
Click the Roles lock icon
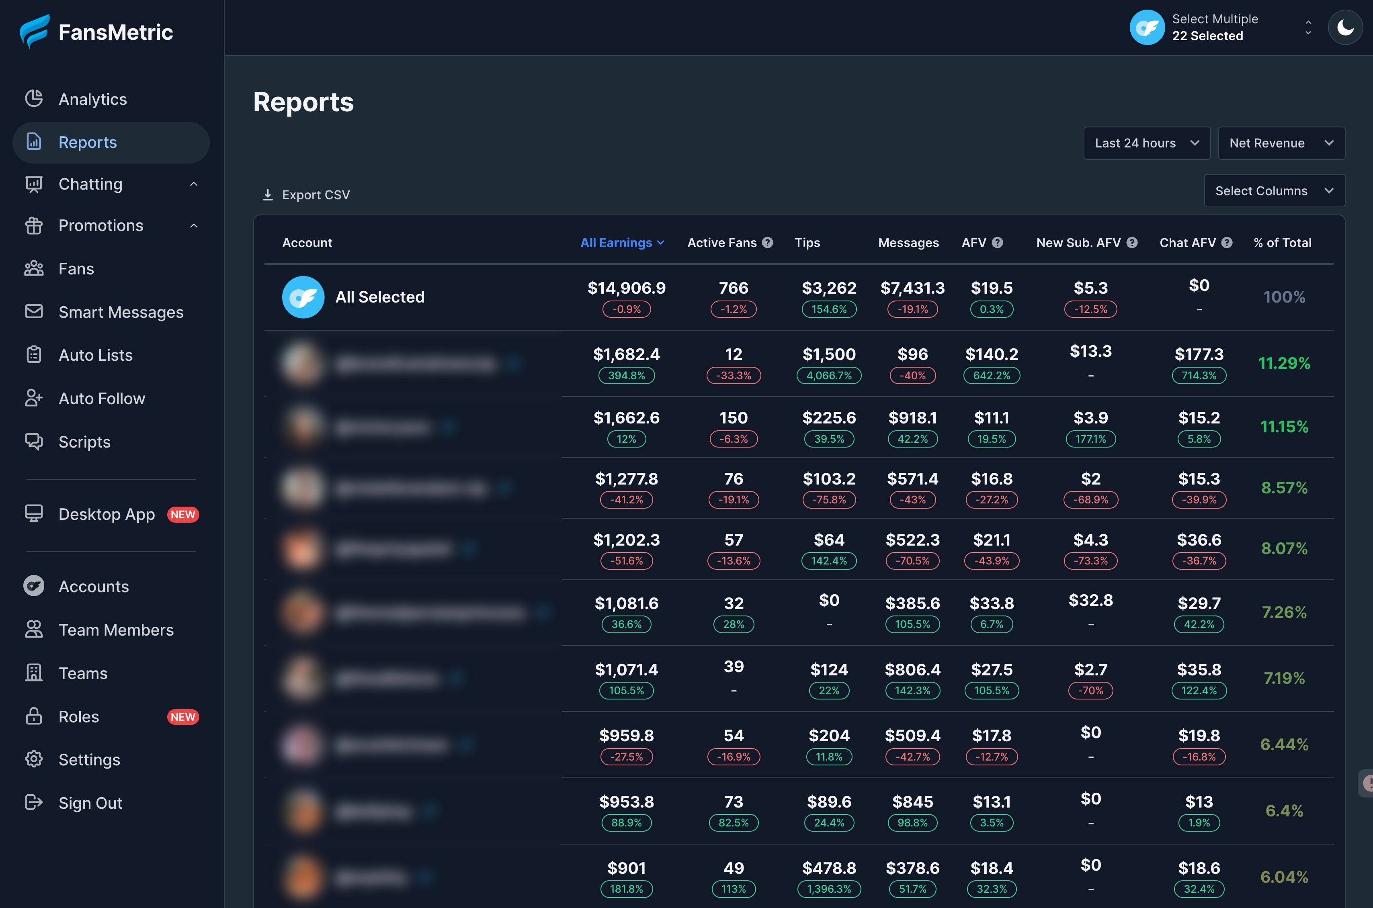pos(34,716)
